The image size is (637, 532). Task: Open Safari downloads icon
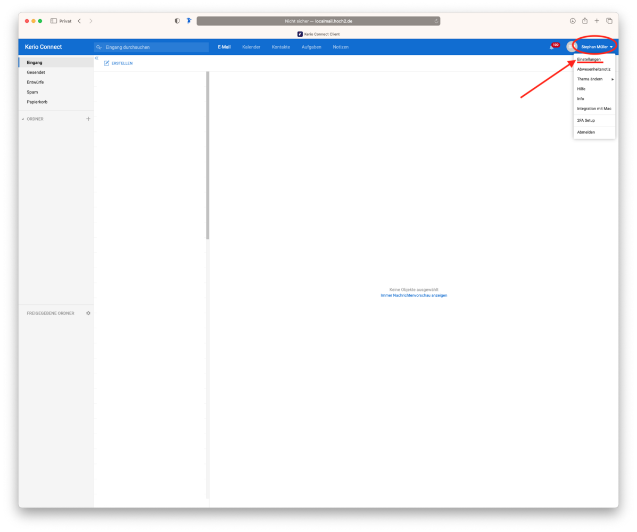point(573,21)
